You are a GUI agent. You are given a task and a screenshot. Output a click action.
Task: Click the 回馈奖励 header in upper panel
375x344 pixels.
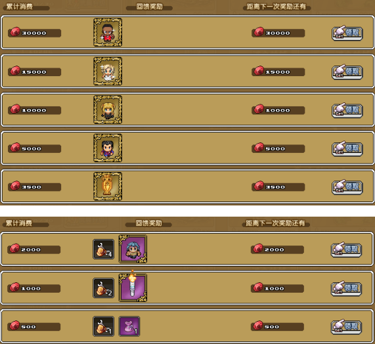tap(150, 7)
